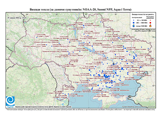Click the red marker in far-eastern Luhansk region

(x=146, y=57)
